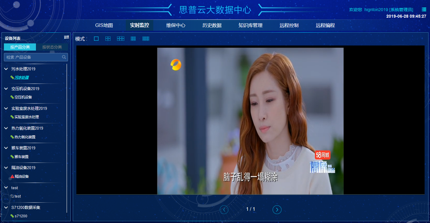The width and height of the screenshot is (430, 223).
Task: Open the list menu icon at top right
Action: pos(424,10)
